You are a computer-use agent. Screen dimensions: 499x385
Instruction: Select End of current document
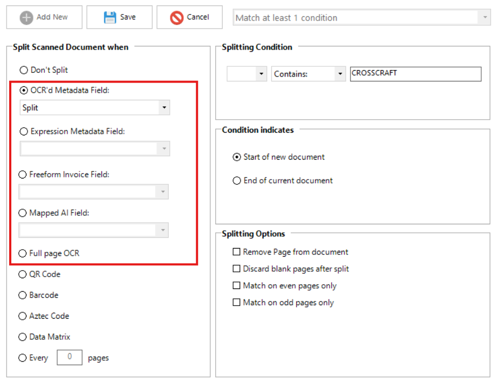(237, 181)
